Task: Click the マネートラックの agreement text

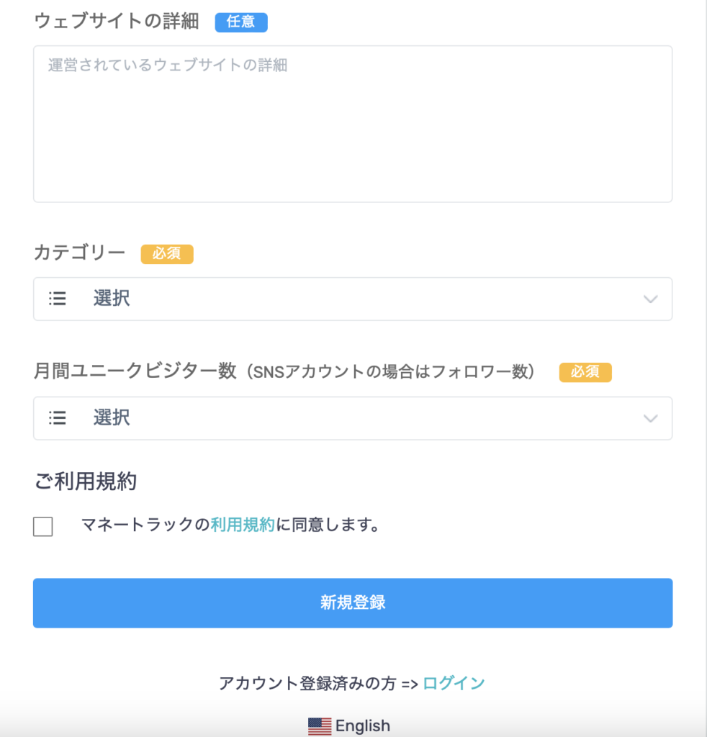Action: click(145, 525)
